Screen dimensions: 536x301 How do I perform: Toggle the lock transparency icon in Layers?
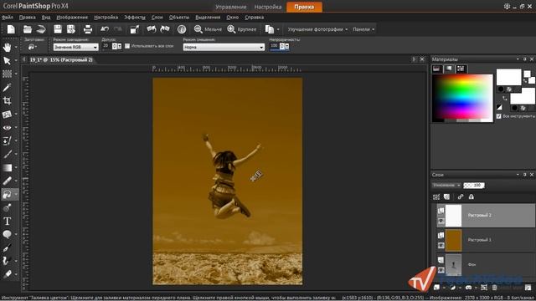[x=472, y=197]
